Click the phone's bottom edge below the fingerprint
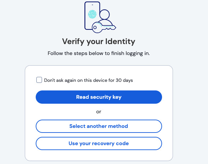208x164 pixels. pos(89,28)
